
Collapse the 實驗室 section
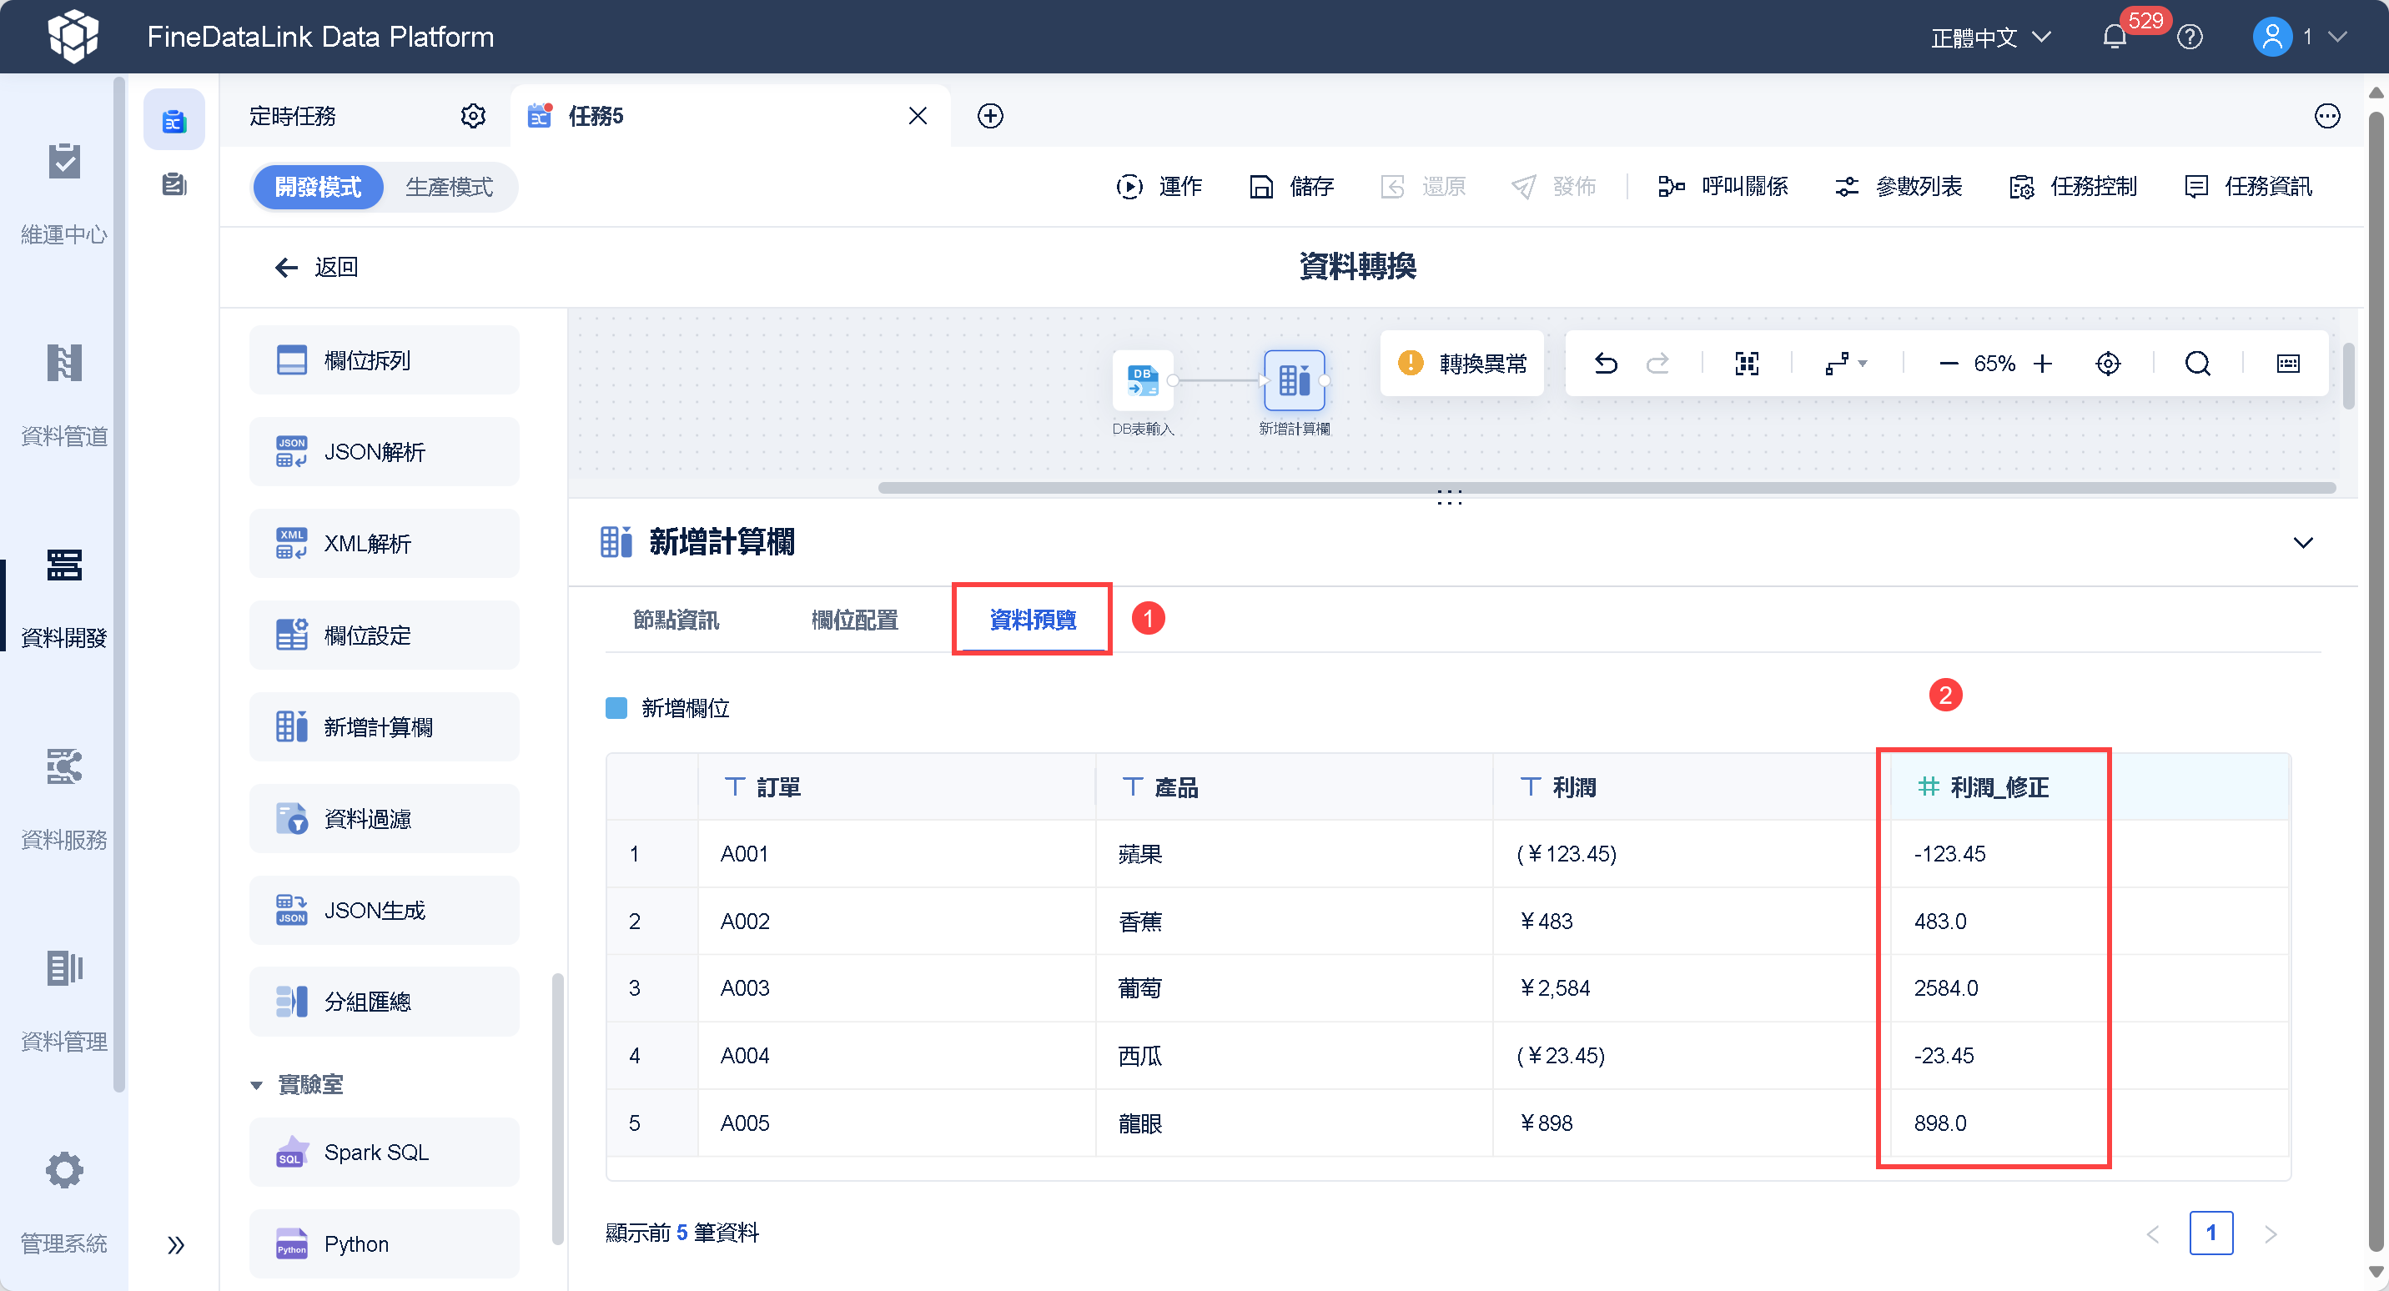click(257, 1084)
